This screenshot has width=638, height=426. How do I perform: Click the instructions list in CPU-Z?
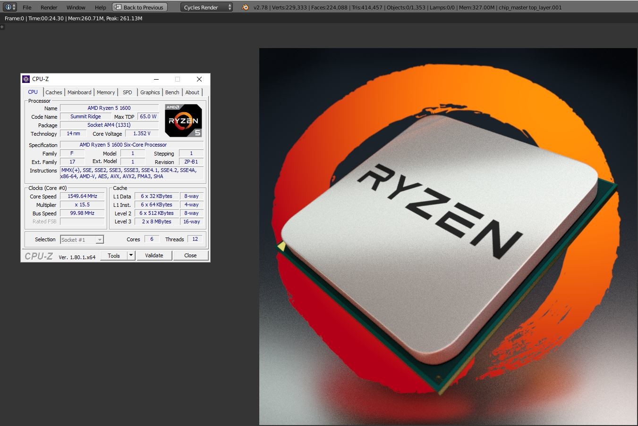(132, 173)
